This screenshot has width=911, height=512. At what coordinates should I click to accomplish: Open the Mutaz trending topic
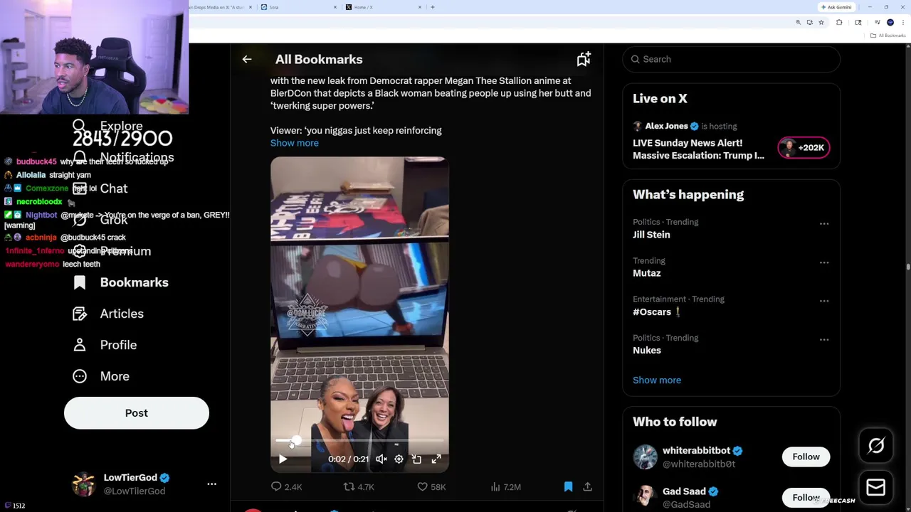click(647, 273)
